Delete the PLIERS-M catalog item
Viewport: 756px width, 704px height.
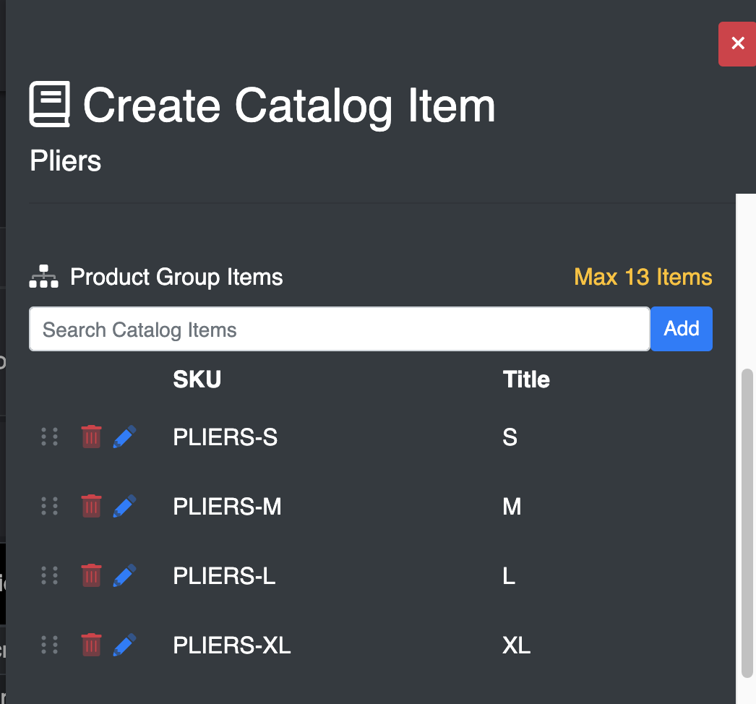tap(91, 506)
